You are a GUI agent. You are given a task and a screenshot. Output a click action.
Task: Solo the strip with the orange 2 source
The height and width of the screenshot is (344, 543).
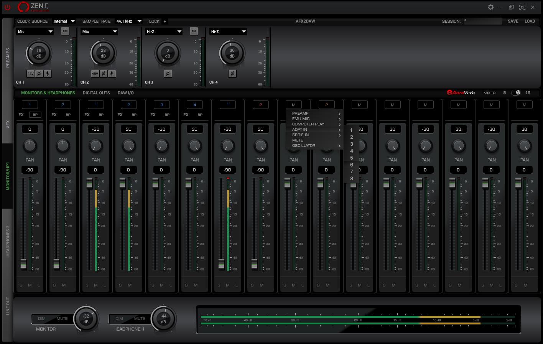click(x=318, y=285)
